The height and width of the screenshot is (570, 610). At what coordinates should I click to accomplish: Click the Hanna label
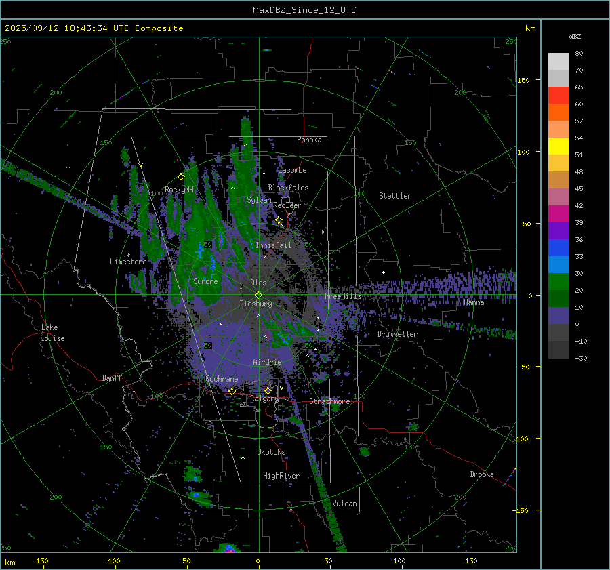(x=474, y=303)
